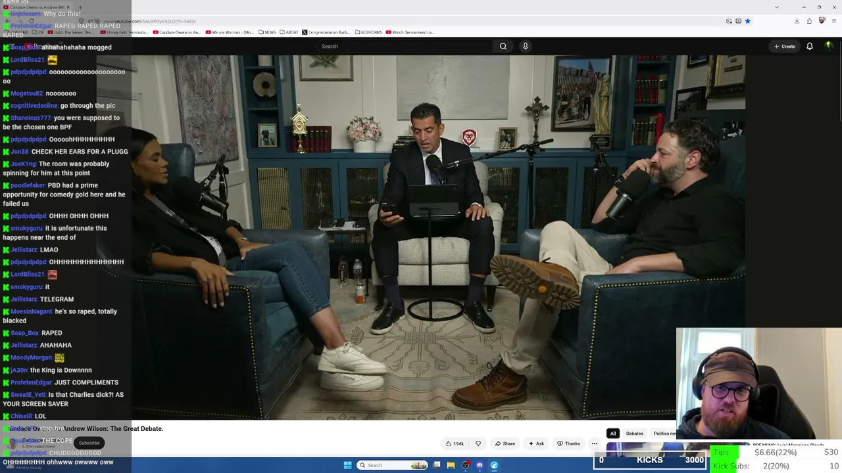Open 'Congresswoman Rash...' bookmark
The image size is (842, 473).
pyautogui.click(x=327, y=32)
